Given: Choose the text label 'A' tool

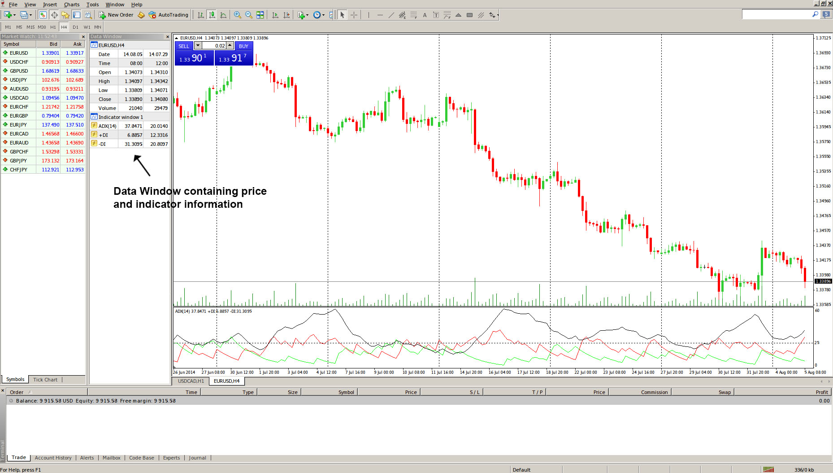Looking at the screenshot, I should pyautogui.click(x=425, y=15).
